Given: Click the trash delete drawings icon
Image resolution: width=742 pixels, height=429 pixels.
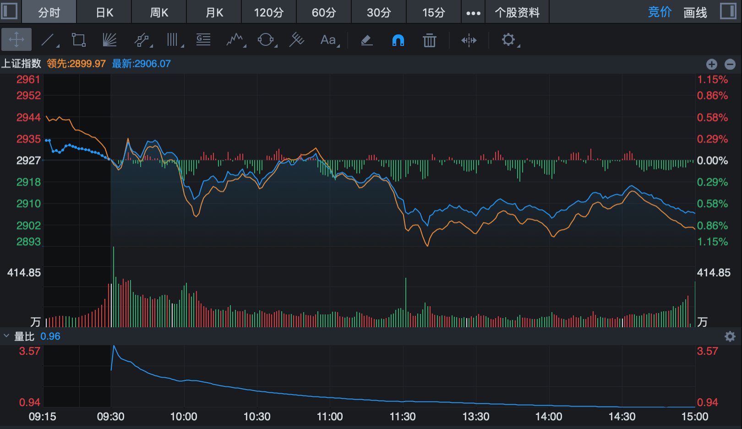Looking at the screenshot, I should pyautogui.click(x=429, y=40).
